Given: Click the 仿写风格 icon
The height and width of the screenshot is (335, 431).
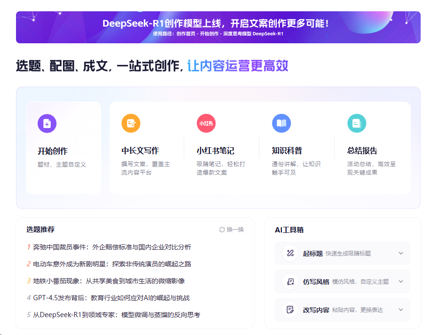Looking at the screenshot, I should pyautogui.click(x=290, y=281).
